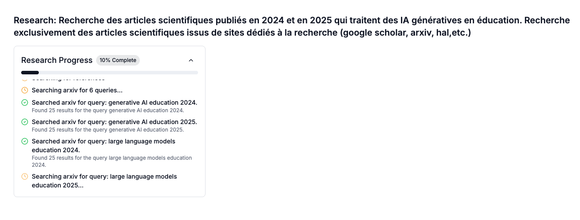Click the Research Progress title
Screen dimensions: 580x220
click(57, 60)
